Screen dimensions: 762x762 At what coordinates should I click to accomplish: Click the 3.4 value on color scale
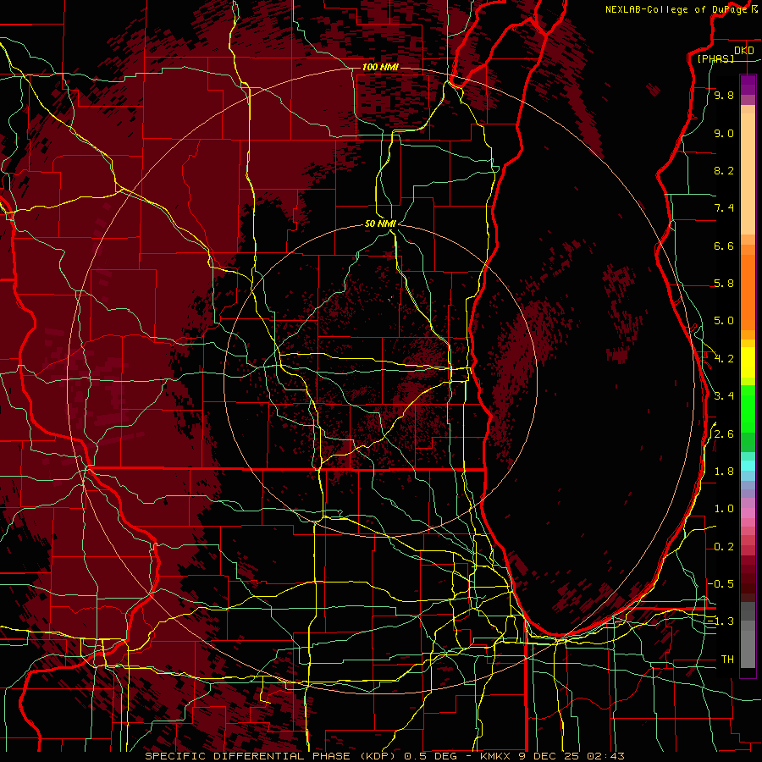[x=724, y=396]
